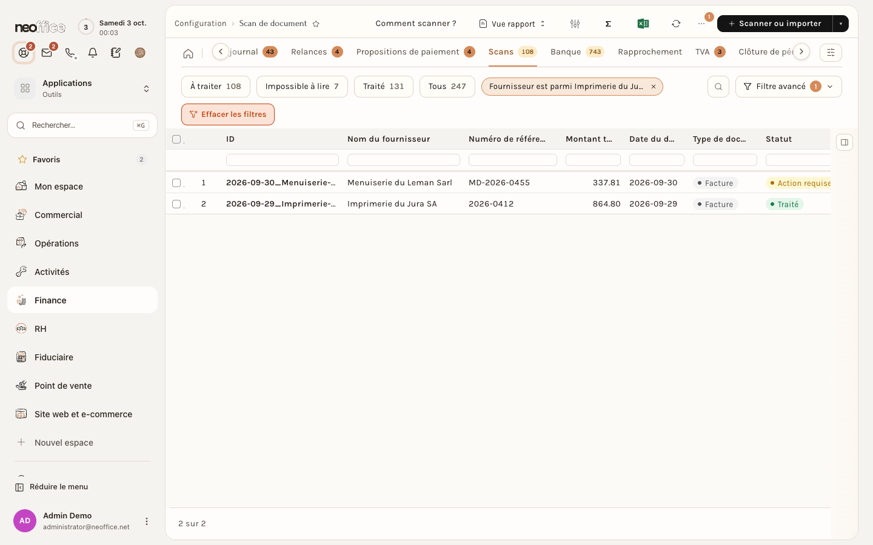Image resolution: width=873 pixels, height=545 pixels.
Task: Open the Comment scanner ? help link
Action: point(416,24)
